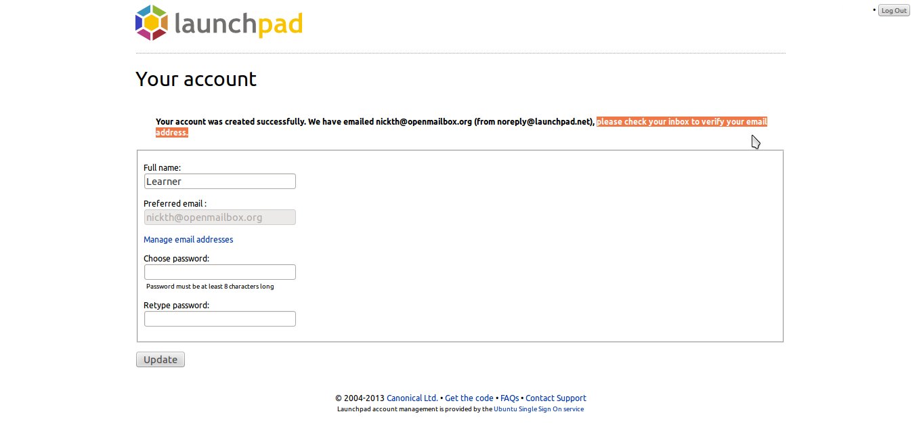923x437 pixels.
Task: Click the Full name label
Action: click(162, 167)
